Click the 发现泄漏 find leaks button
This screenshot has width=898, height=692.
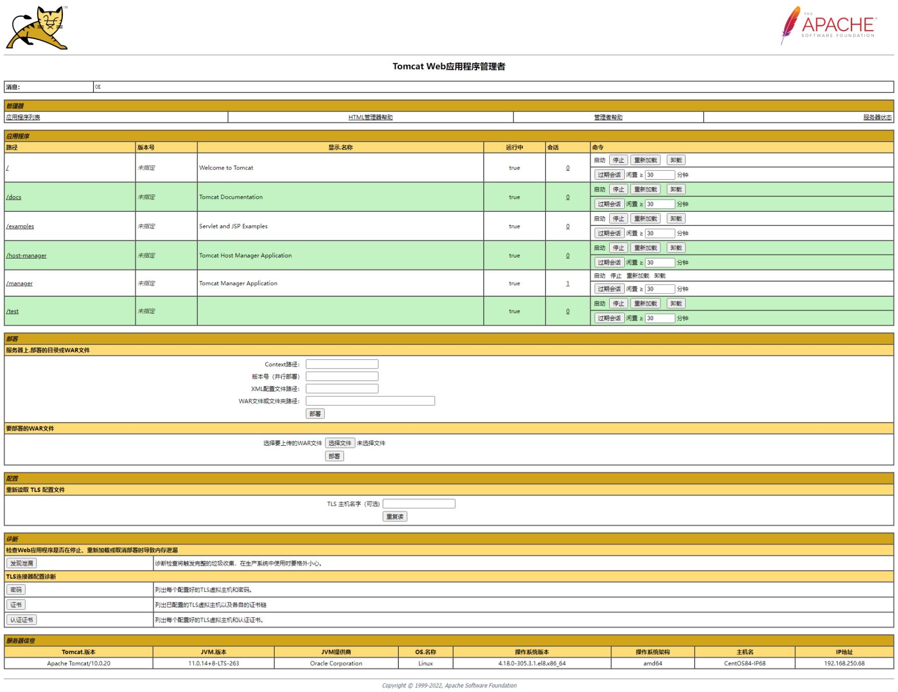pos(22,563)
